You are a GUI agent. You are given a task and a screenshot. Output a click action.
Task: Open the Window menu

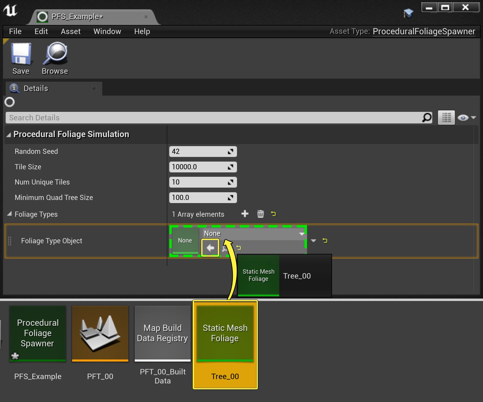tap(107, 31)
